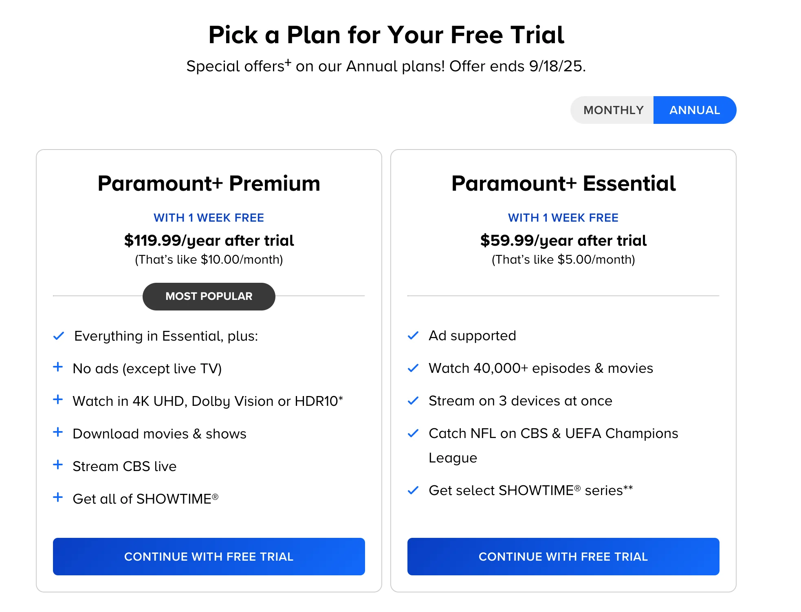The height and width of the screenshot is (612, 801).
Task: Continue with free trial for Essential plan
Action: (x=563, y=557)
